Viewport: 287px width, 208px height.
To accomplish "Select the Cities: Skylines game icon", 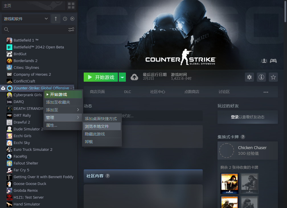I will click(9, 67).
